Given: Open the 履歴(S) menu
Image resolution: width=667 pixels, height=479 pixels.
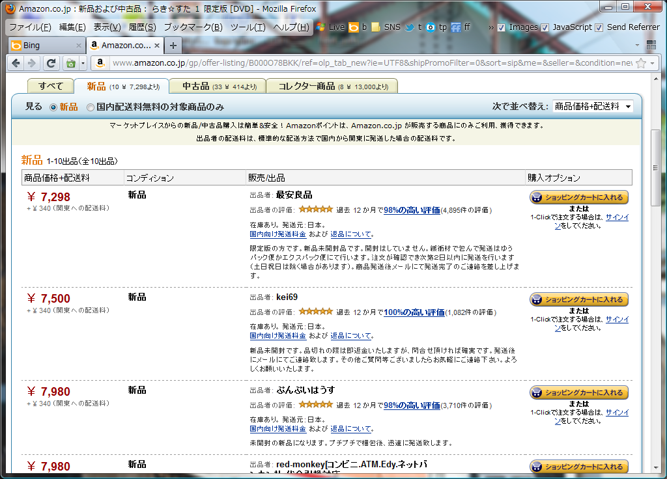Looking at the screenshot, I should pyautogui.click(x=142, y=27).
